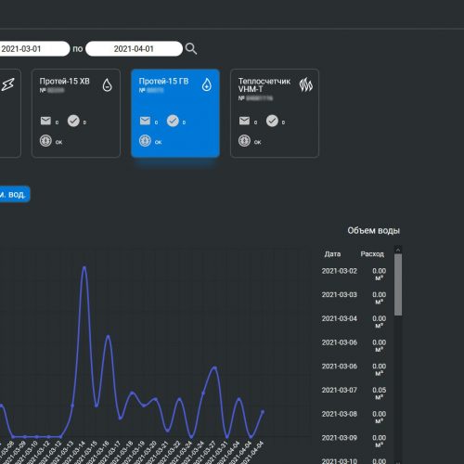Open the start date field 2021-03-01
Image resolution: width=464 pixels, height=464 pixels.
(x=34, y=49)
